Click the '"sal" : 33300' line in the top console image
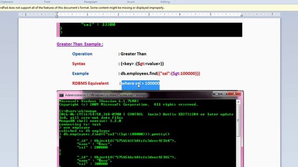 point(98,25)
